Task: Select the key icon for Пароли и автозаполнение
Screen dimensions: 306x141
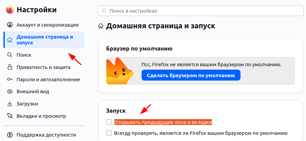Action: pos(10,80)
